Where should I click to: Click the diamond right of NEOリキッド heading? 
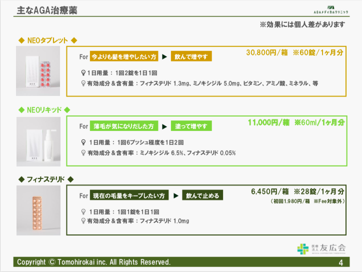(67, 110)
